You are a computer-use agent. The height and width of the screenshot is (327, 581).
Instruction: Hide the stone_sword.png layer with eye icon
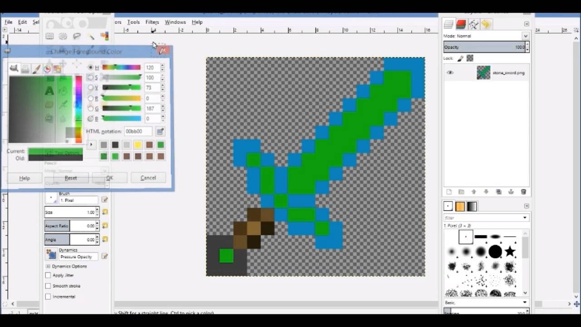pyautogui.click(x=450, y=73)
